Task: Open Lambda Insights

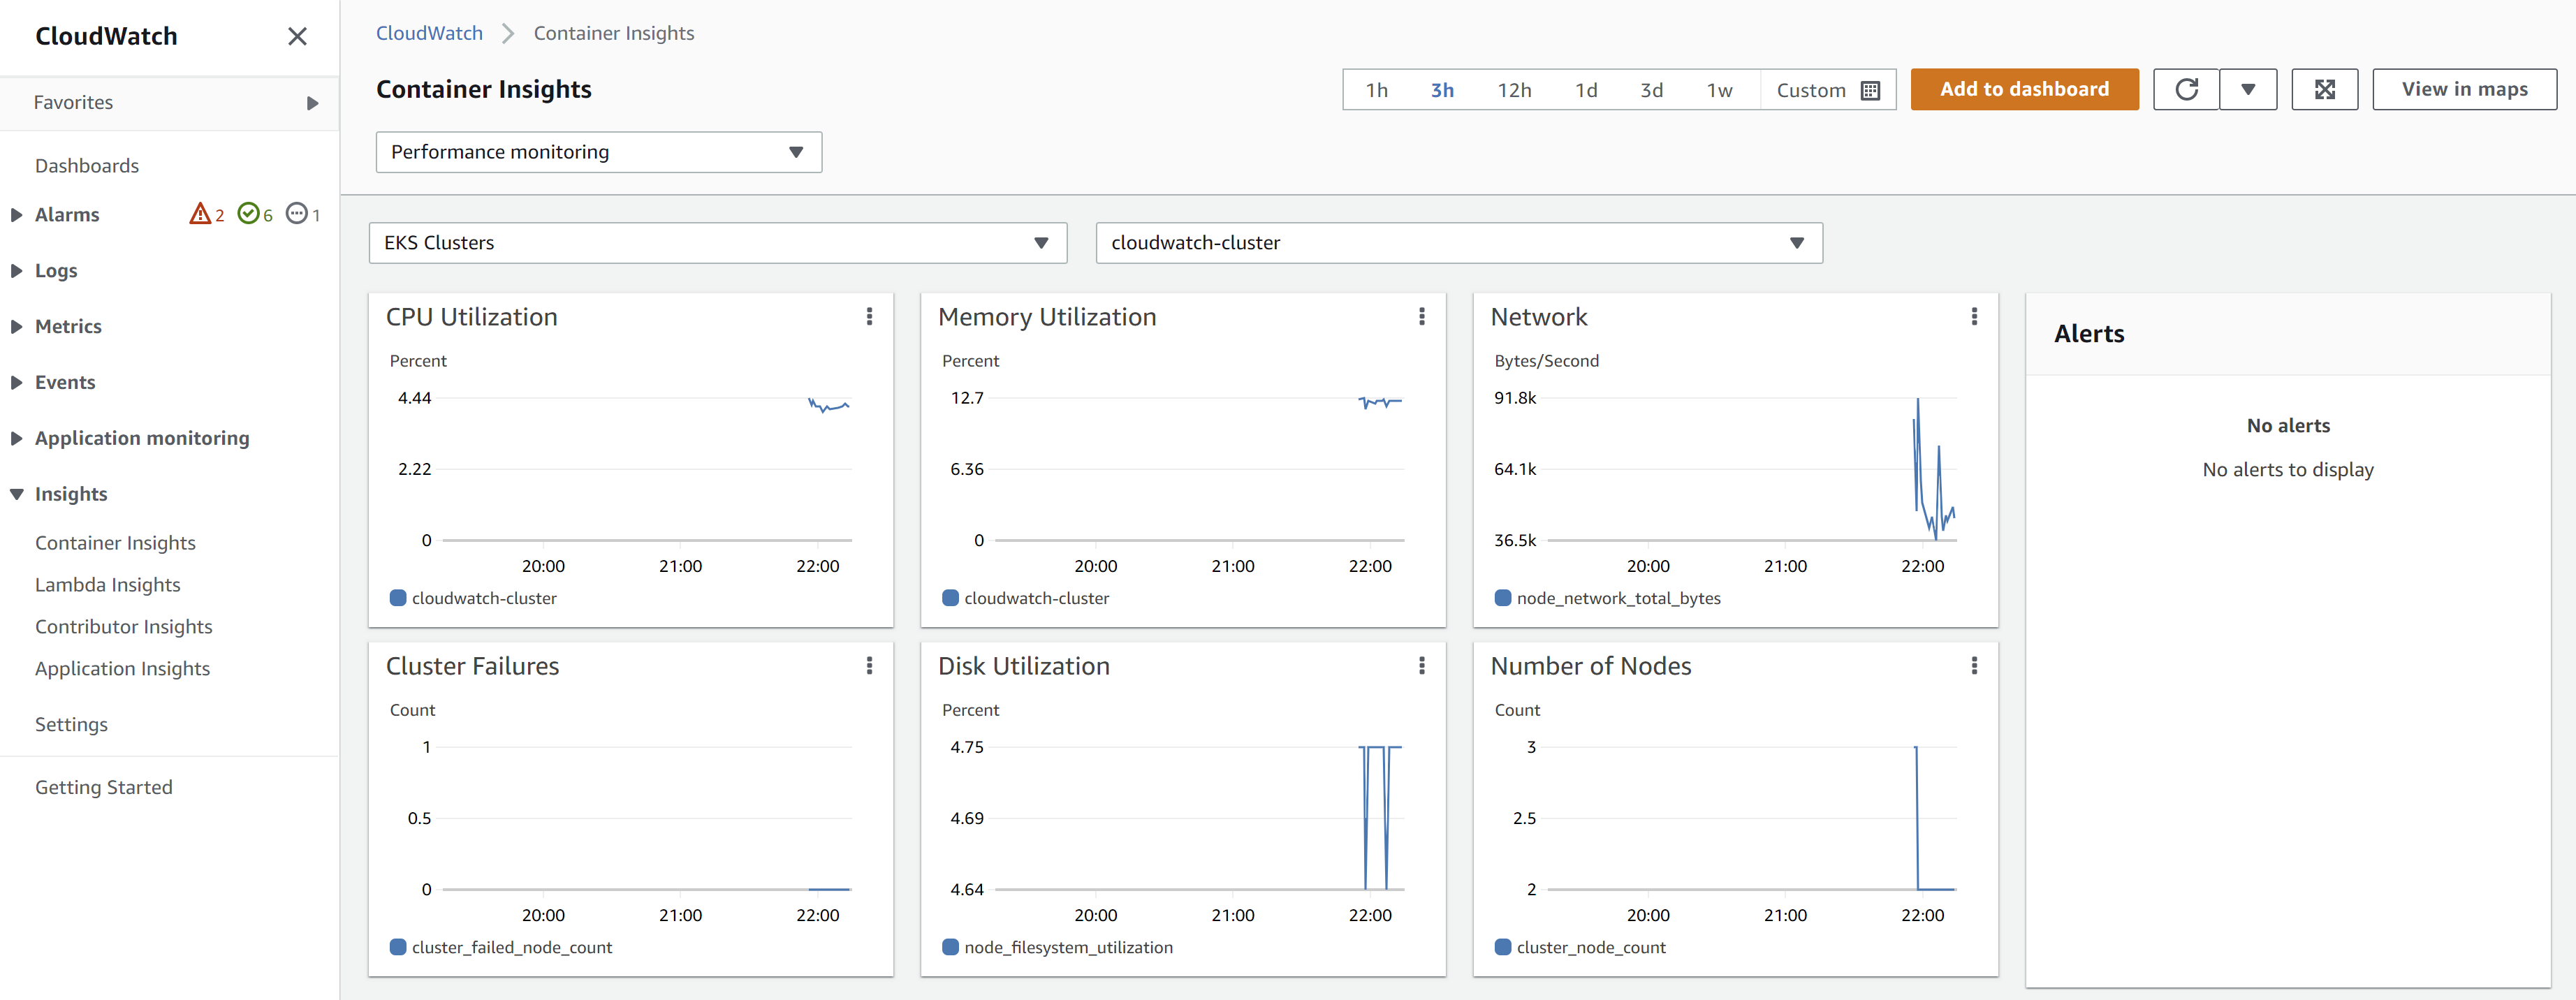Action: click(108, 585)
